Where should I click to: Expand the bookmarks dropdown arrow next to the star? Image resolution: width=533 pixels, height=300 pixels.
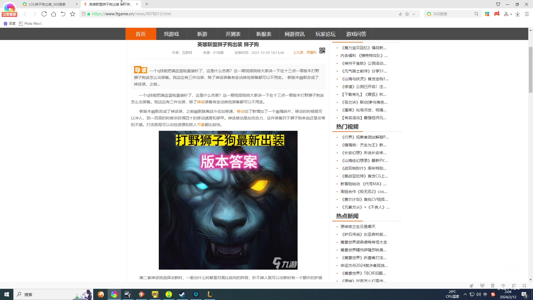(413, 14)
